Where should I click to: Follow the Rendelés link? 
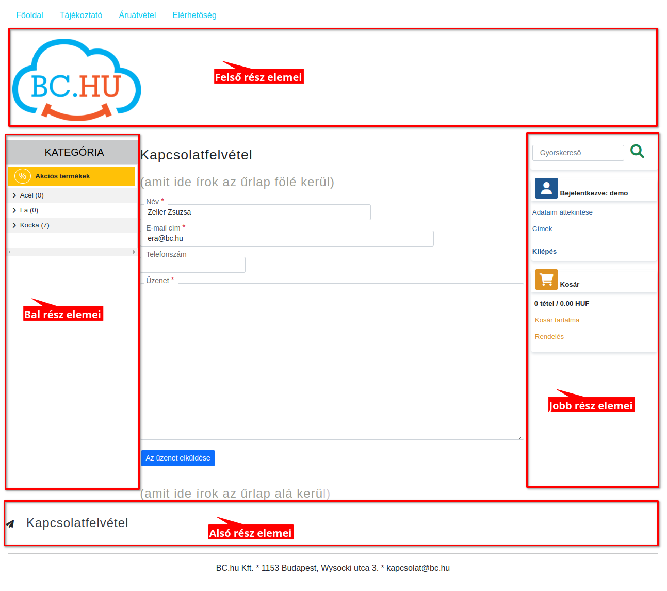point(549,337)
